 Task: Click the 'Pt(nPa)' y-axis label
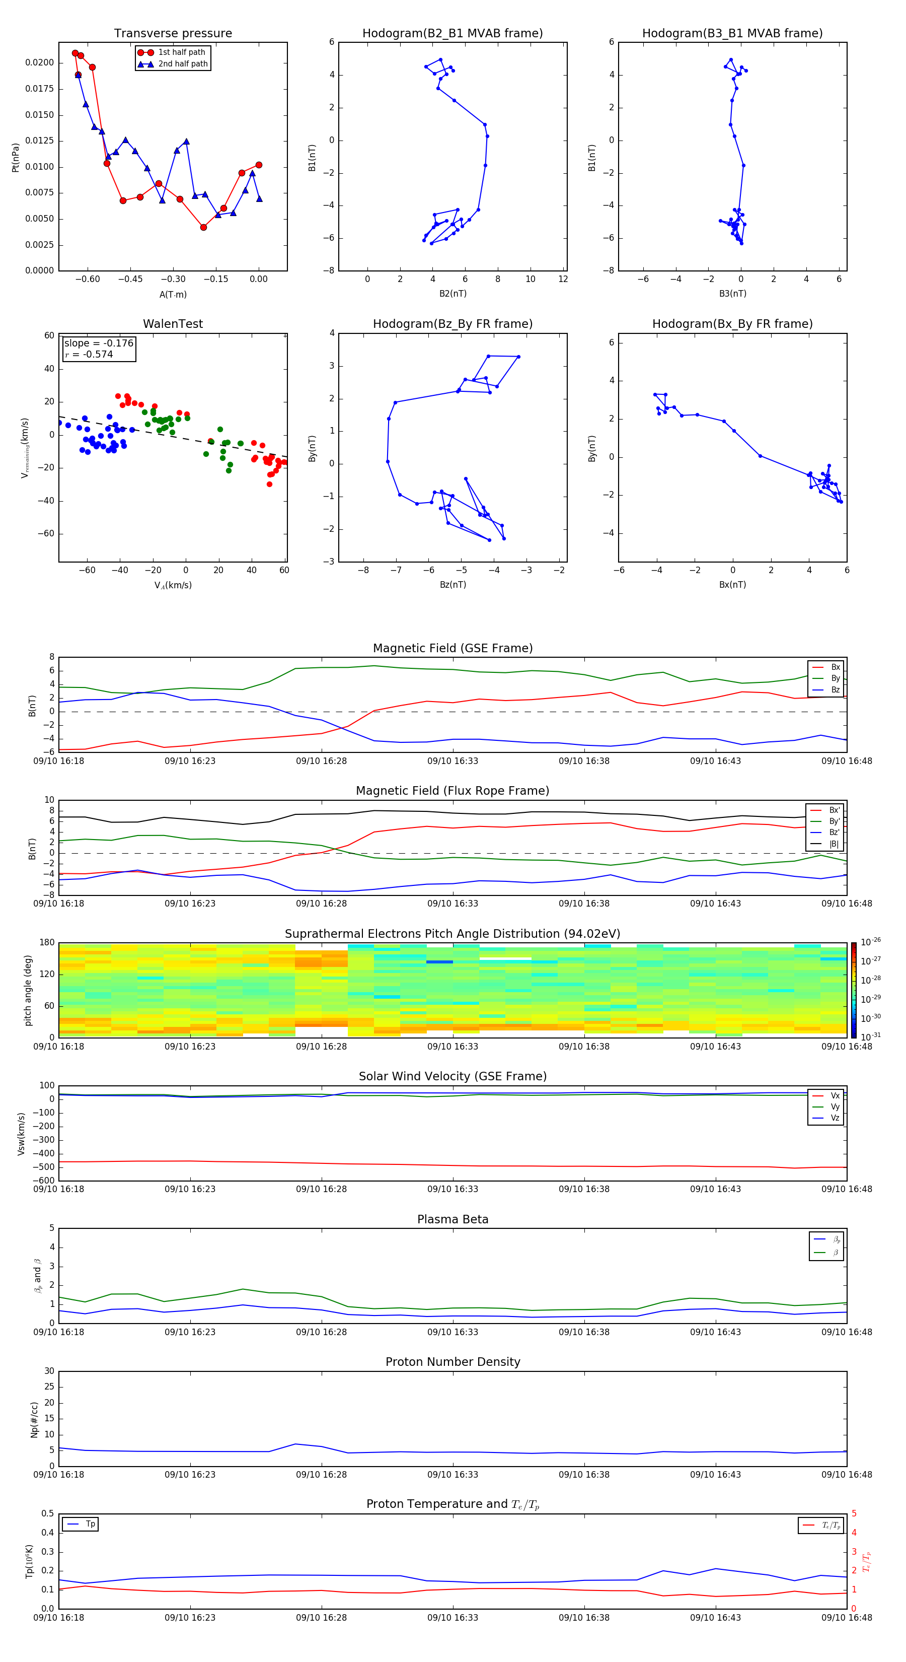pos(16,158)
